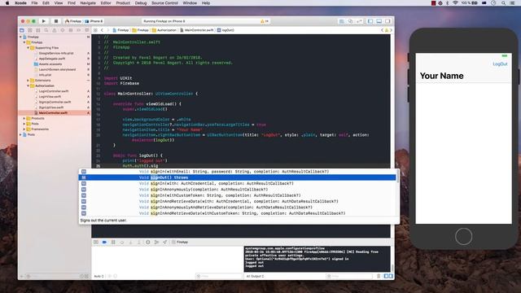Run the FireApp build with Play button
The height and width of the screenshot is (293, 521).
pyautogui.click(x=43, y=21)
